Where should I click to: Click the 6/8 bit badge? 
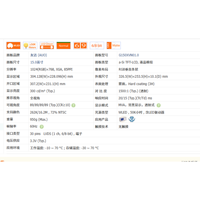click(97, 45)
